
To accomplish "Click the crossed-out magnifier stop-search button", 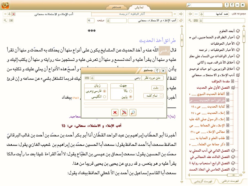I will click(124, 113).
